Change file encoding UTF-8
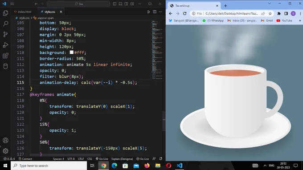Screen dimensions: 303x170 coord(71,159)
